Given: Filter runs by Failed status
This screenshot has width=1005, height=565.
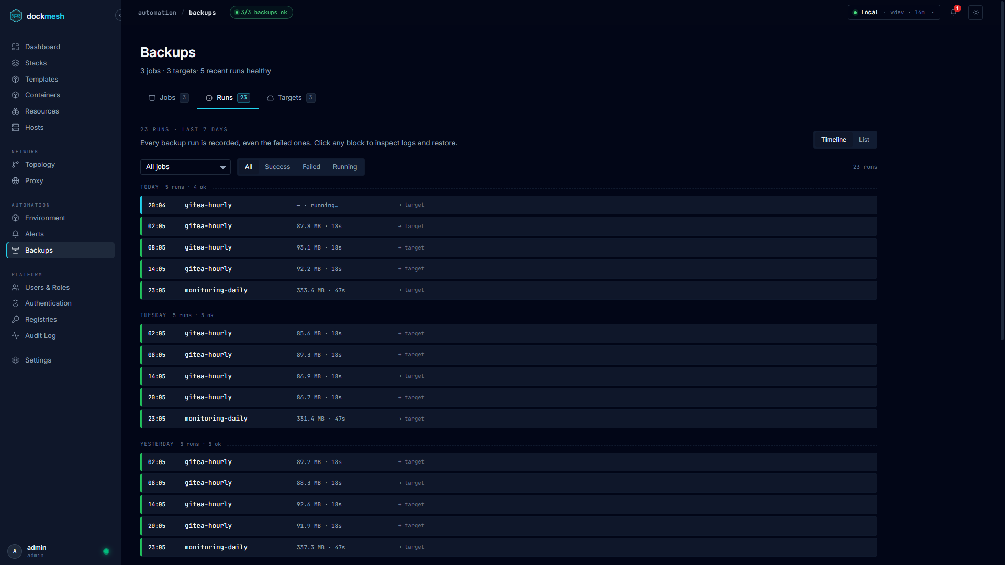Looking at the screenshot, I should tap(311, 167).
